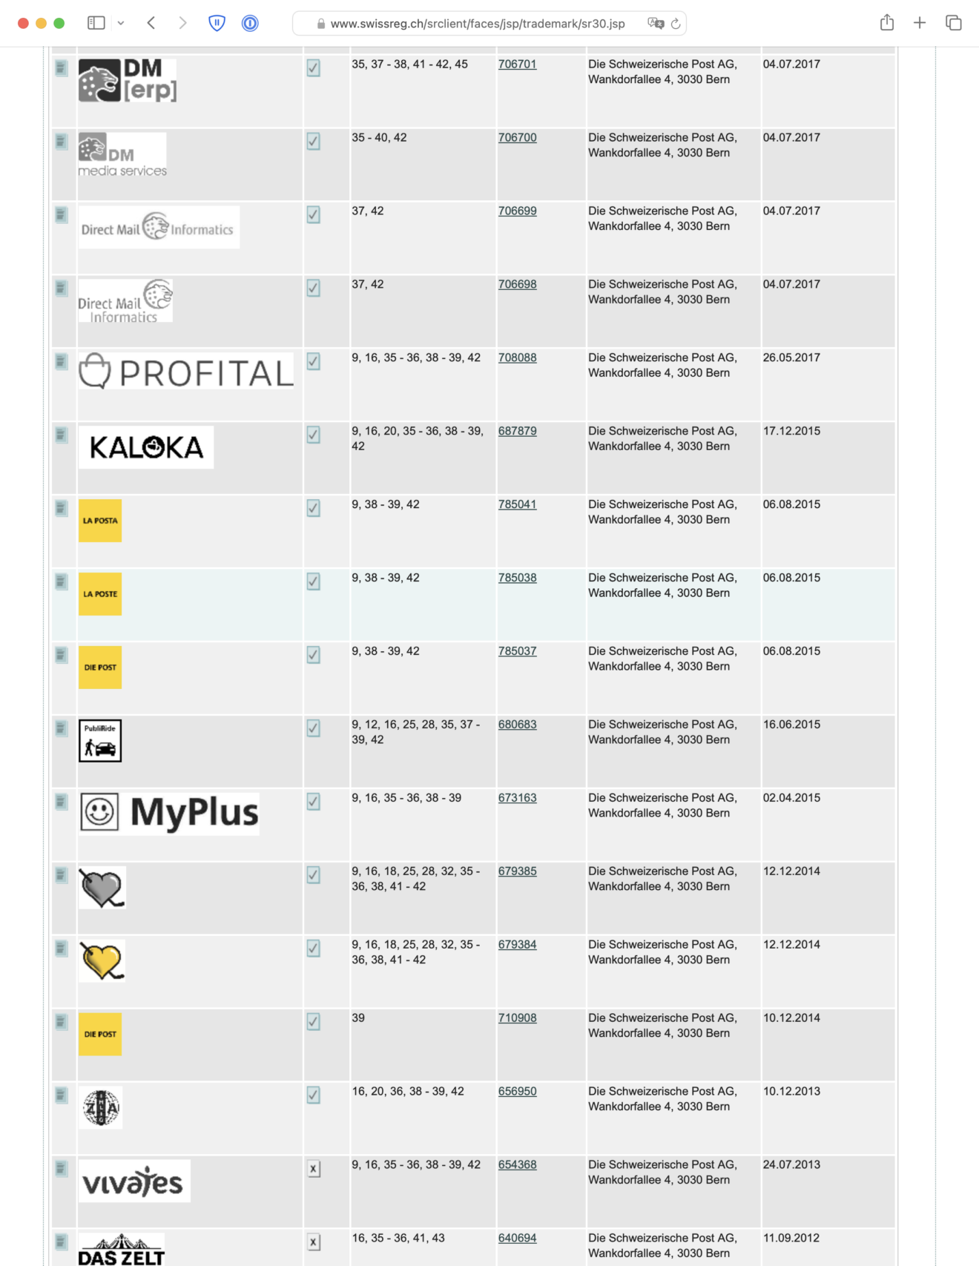Show the tab overview
The height and width of the screenshot is (1266, 979).
point(954,23)
